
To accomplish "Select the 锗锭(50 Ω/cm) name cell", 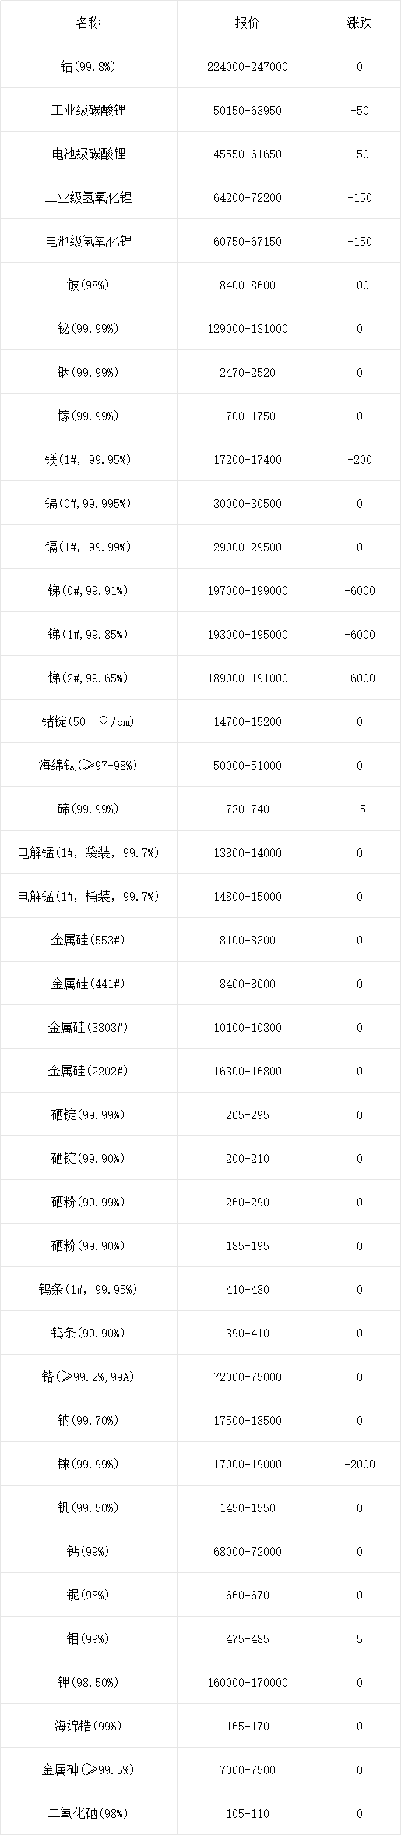I will pos(89,721).
